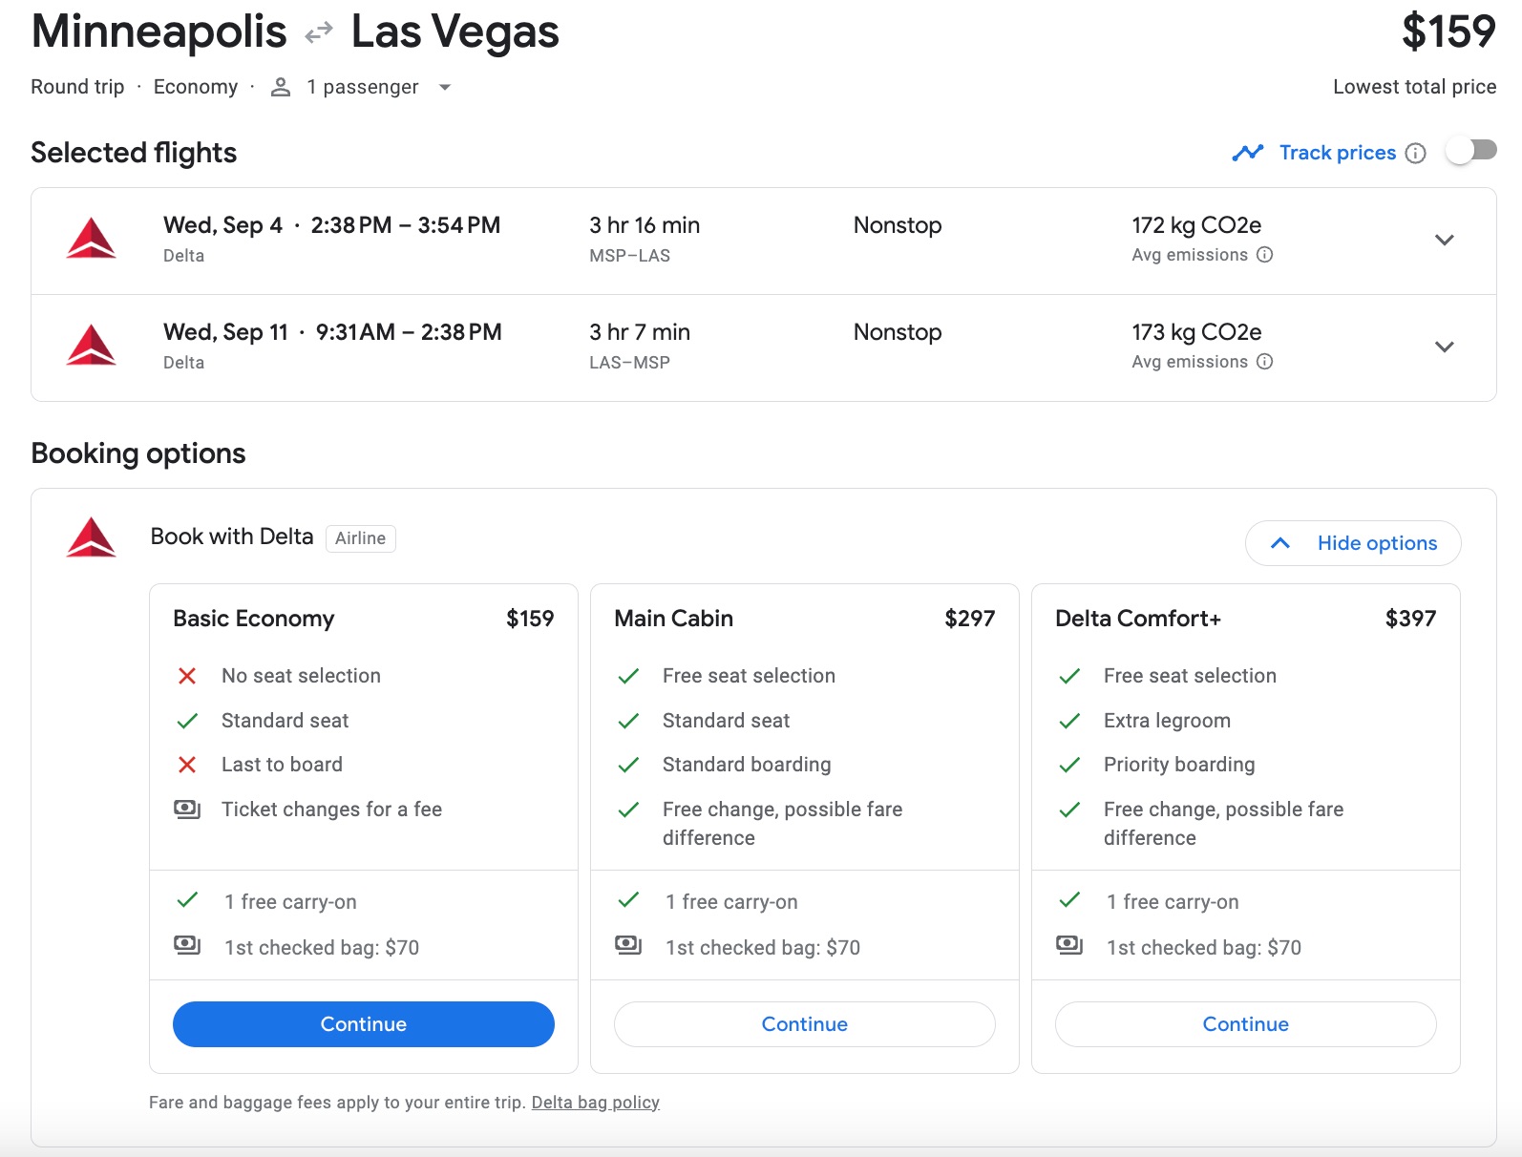Click fee icon beside Ticket changes for a fee

click(x=187, y=810)
